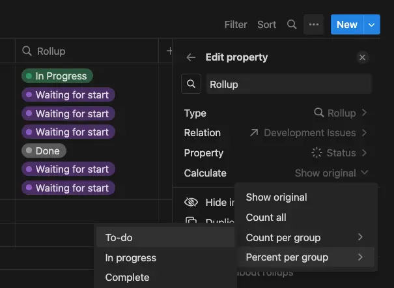
Task: Choose Count all option
Action: (266, 218)
